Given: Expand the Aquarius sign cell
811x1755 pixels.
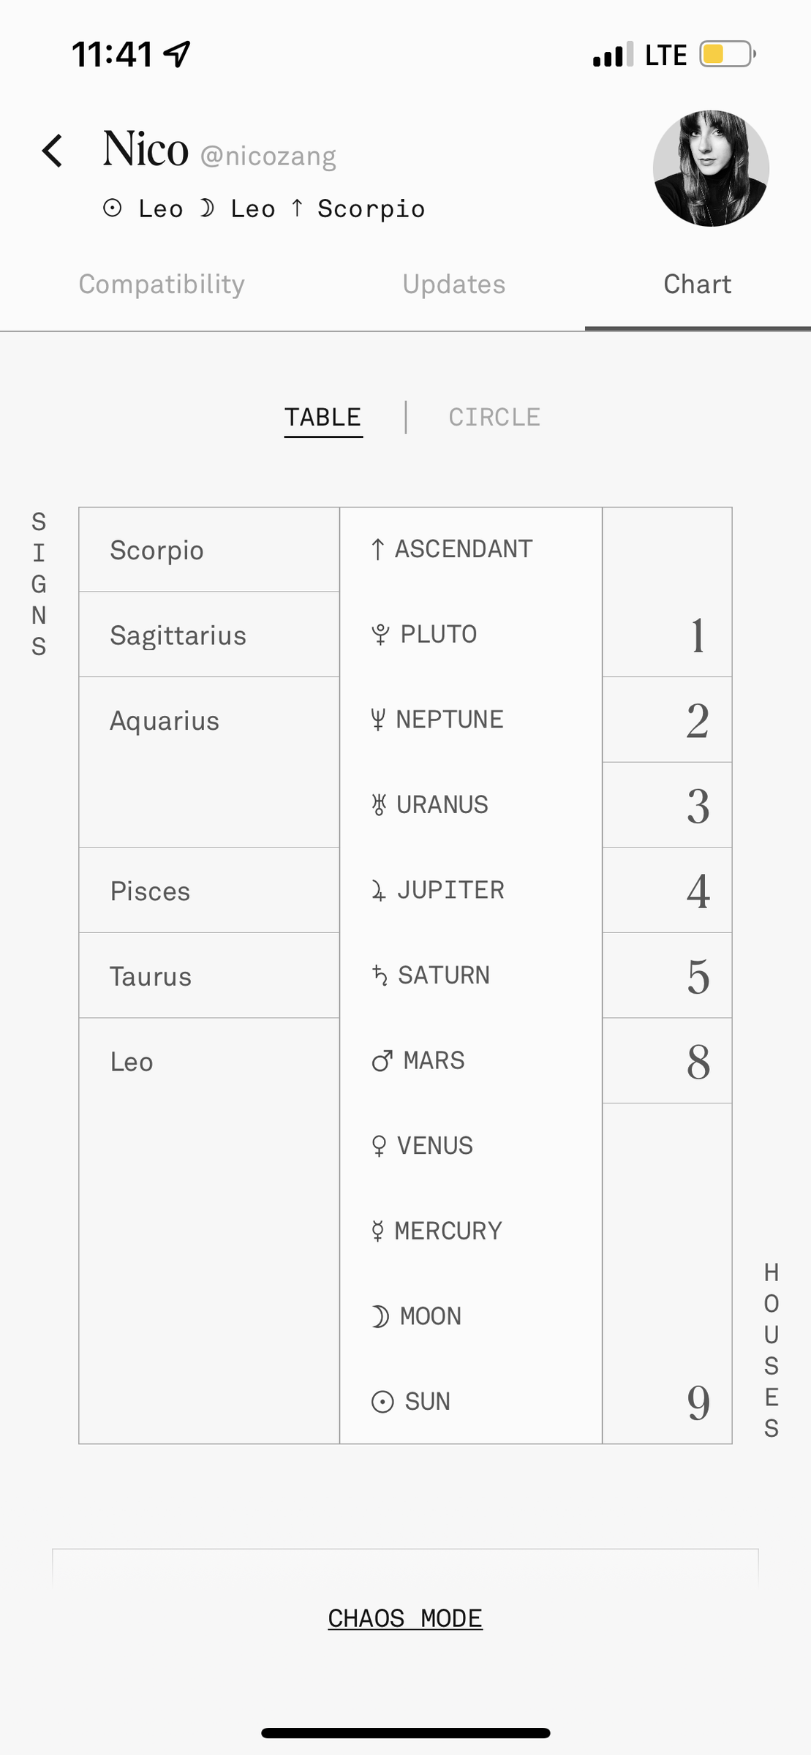Looking at the screenshot, I should (209, 762).
